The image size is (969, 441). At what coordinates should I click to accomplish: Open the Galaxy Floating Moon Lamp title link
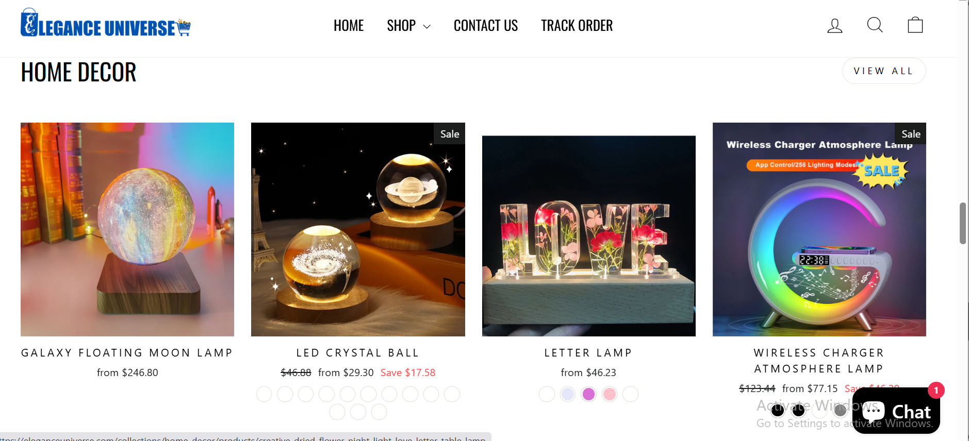[x=127, y=353]
